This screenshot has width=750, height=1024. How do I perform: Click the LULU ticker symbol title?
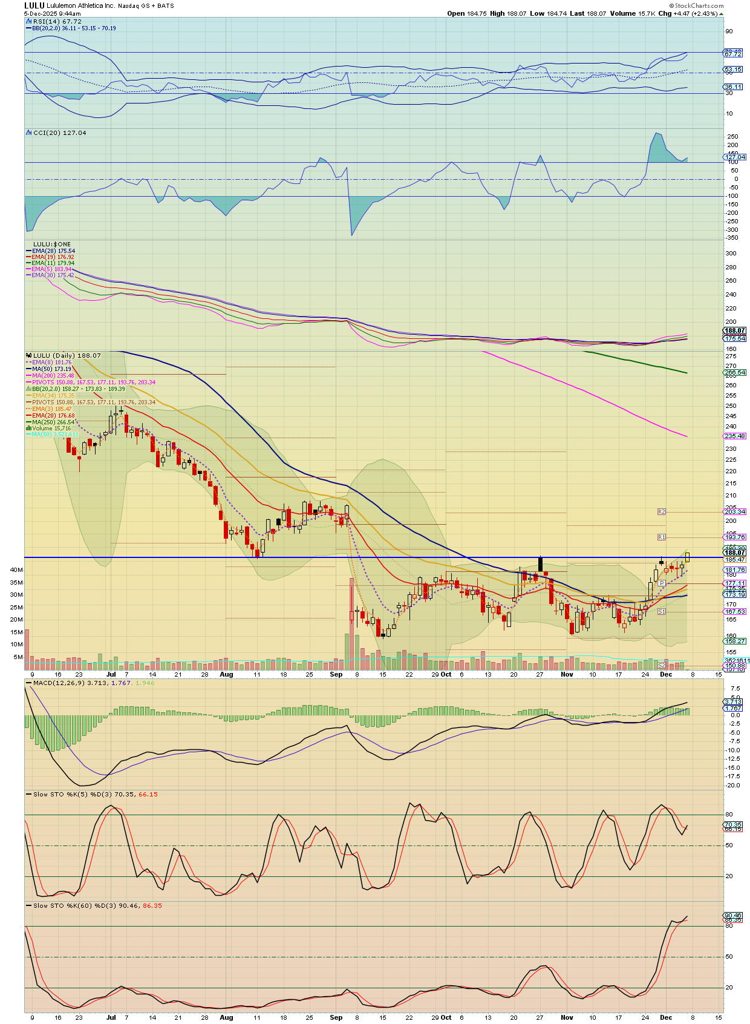coord(34,5)
